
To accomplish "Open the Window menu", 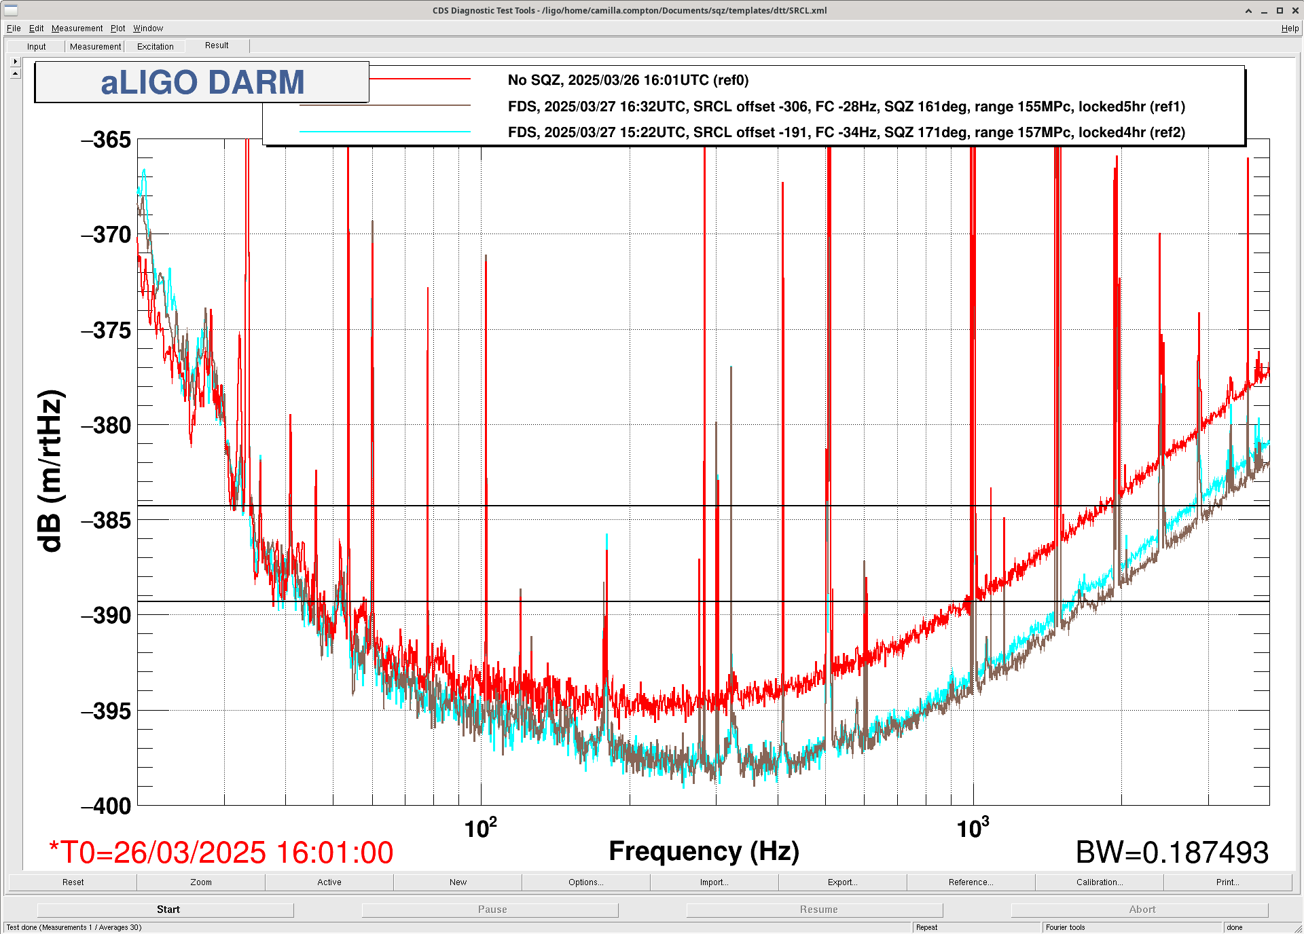I will coord(148,29).
